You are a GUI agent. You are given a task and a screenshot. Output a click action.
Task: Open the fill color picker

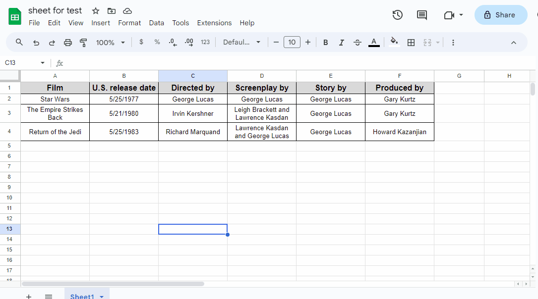point(394,43)
